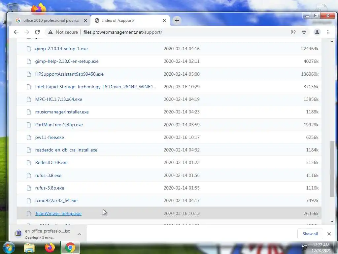Click the taskbar clock showing 12:27 AM
This screenshot has width=338, height=254.
pyautogui.click(x=321, y=248)
